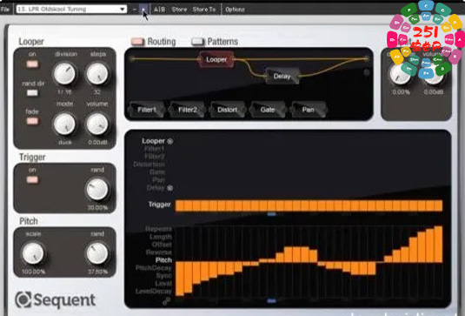This screenshot has height=316, width=465.
Task: Select the Gate module block
Action: point(268,110)
